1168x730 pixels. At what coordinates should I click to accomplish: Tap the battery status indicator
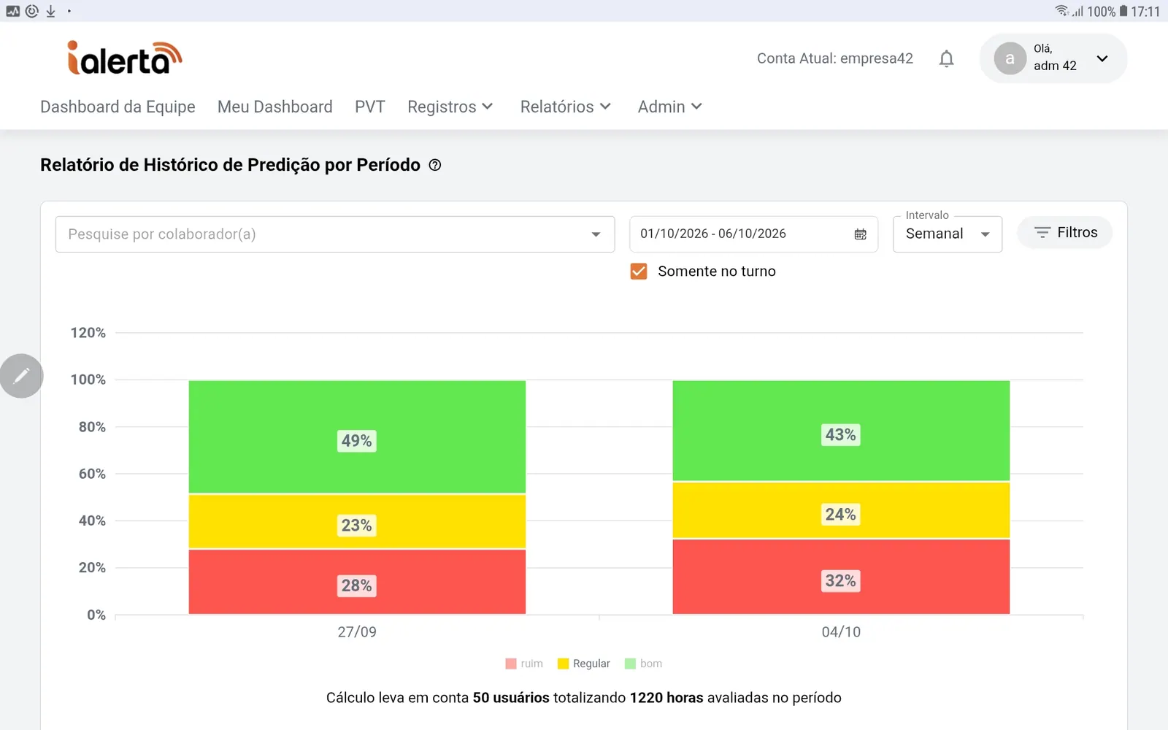pos(1123,11)
